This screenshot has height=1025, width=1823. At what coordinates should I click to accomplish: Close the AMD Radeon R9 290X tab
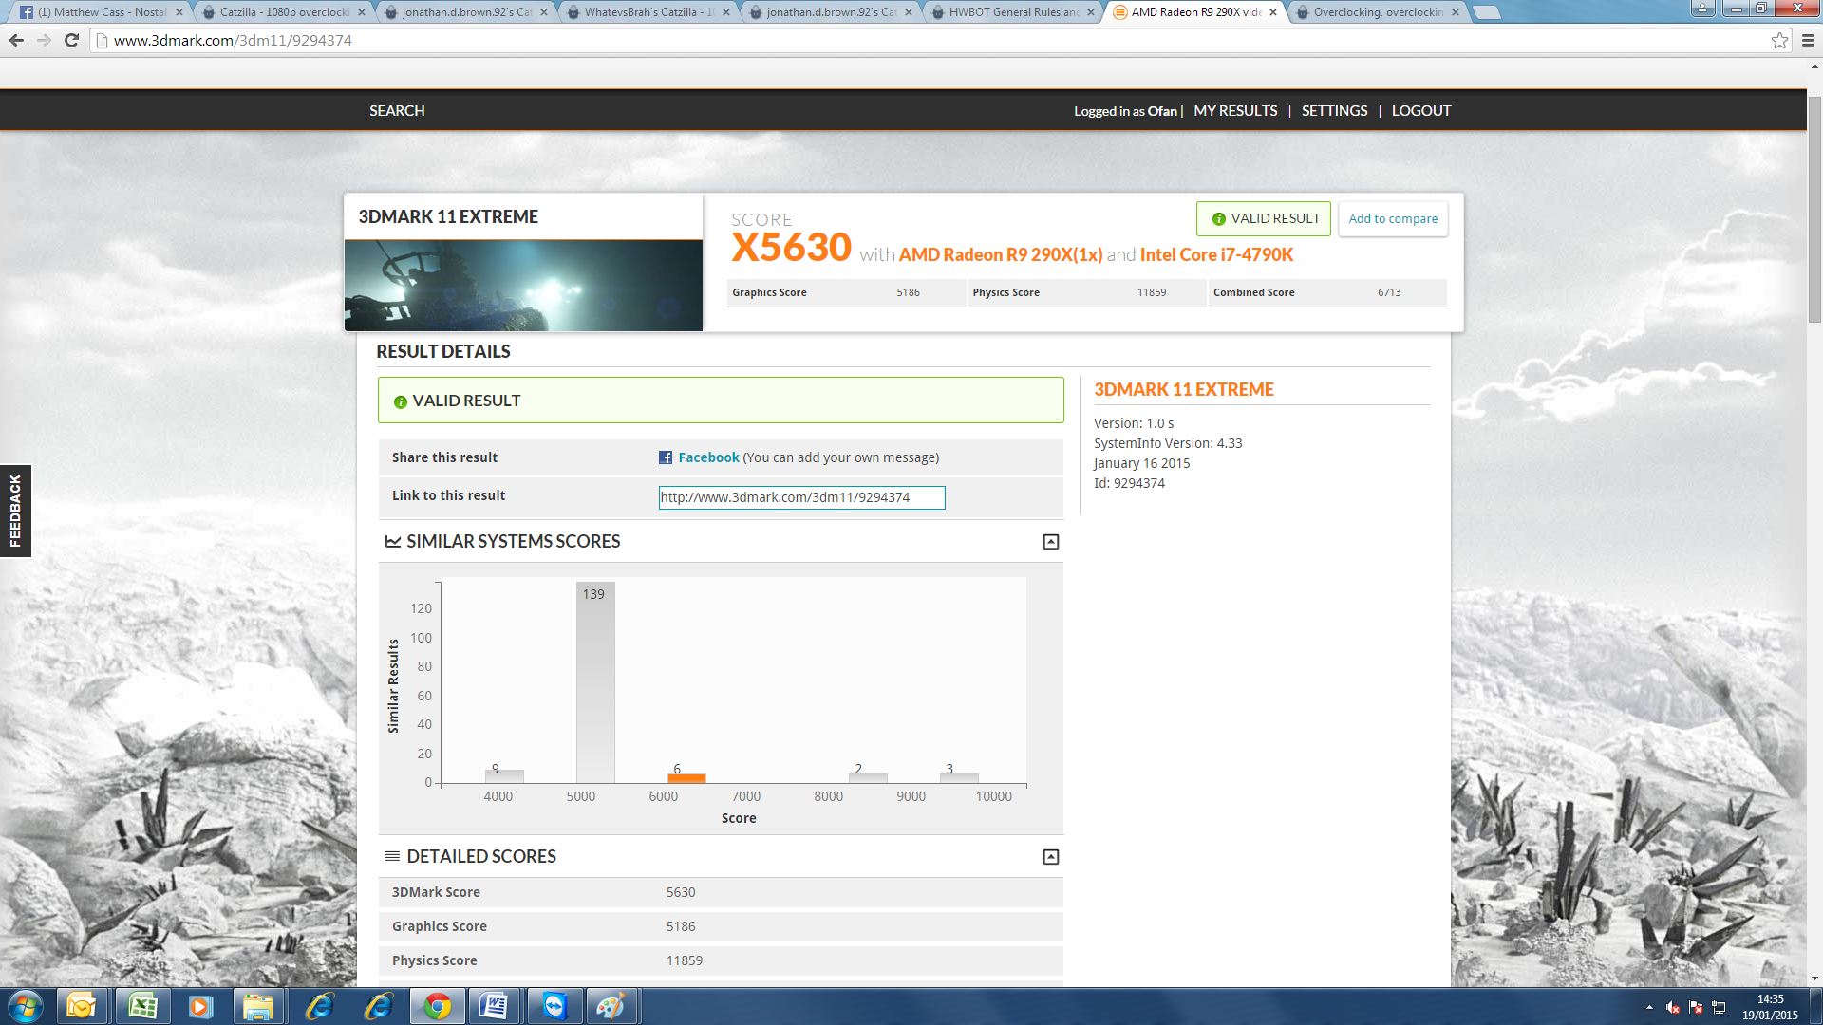point(1273,12)
